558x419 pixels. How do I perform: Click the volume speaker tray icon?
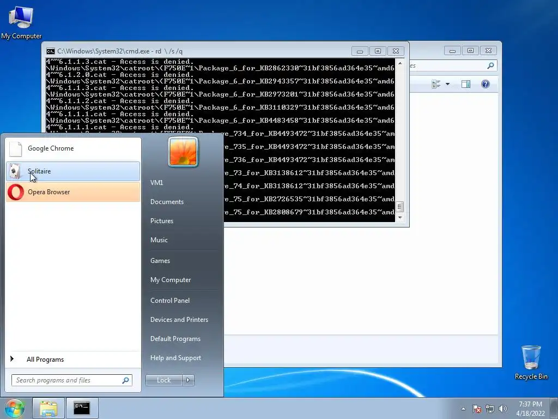point(503,409)
